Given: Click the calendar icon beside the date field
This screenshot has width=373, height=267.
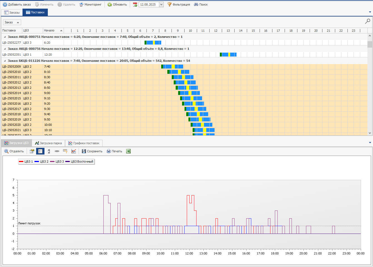Looking at the screenshot, I should tap(135, 4).
